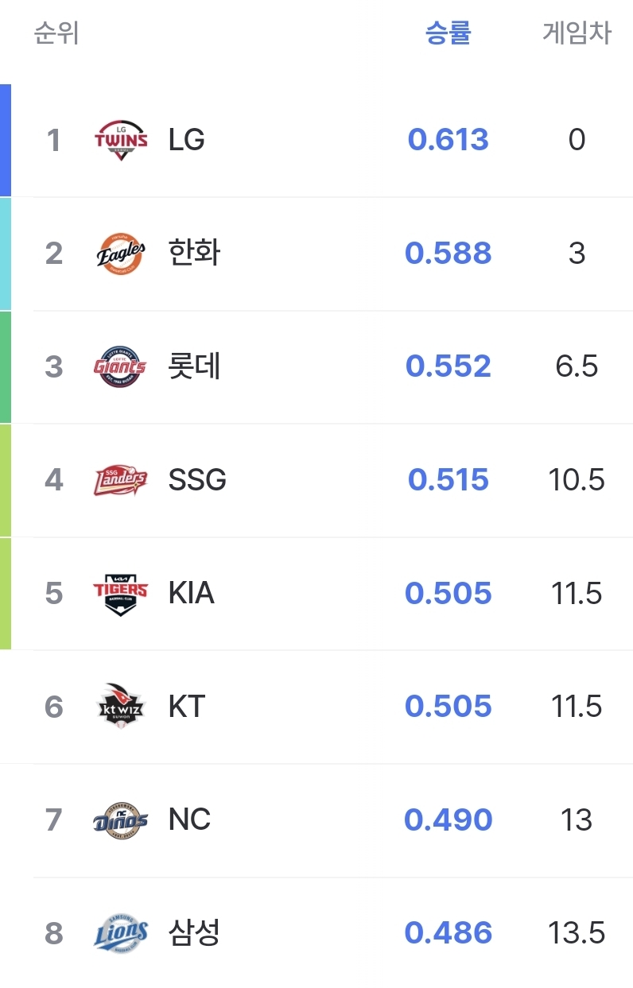Tap the SSG Landers logo
This screenshot has width=633, height=988.
click(121, 480)
